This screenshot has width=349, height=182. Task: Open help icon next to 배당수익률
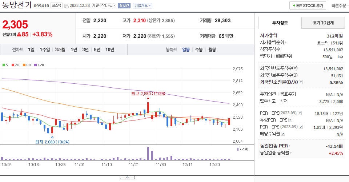tap(283, 134)
